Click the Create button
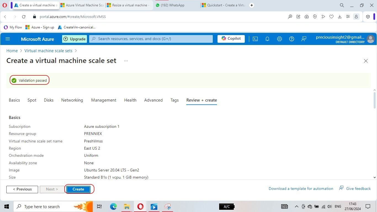Screen dimensions: 377x212 (78, 189)
